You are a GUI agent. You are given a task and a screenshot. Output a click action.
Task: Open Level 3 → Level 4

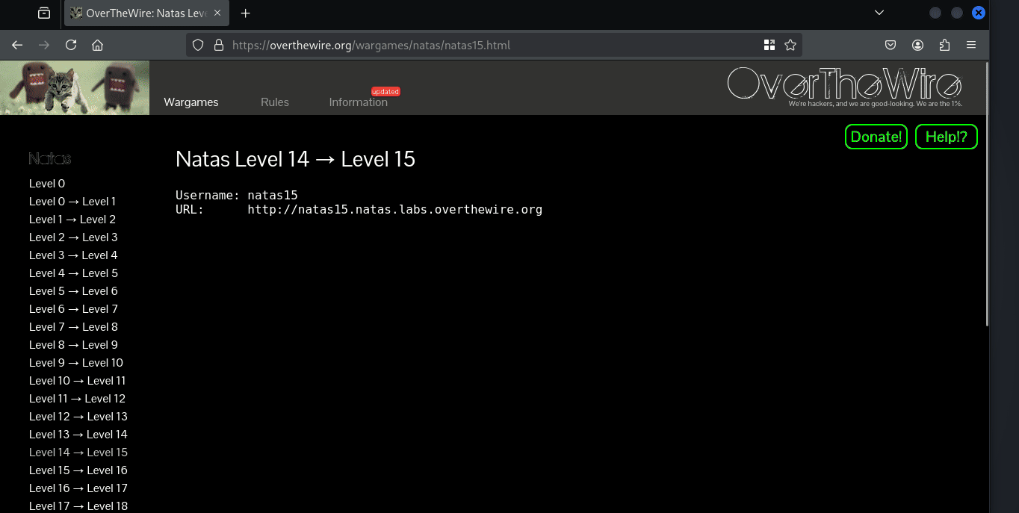coord(73,255)
